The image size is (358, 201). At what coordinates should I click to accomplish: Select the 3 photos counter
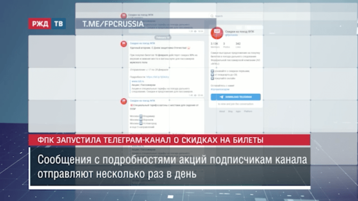[x=226, y=45]
